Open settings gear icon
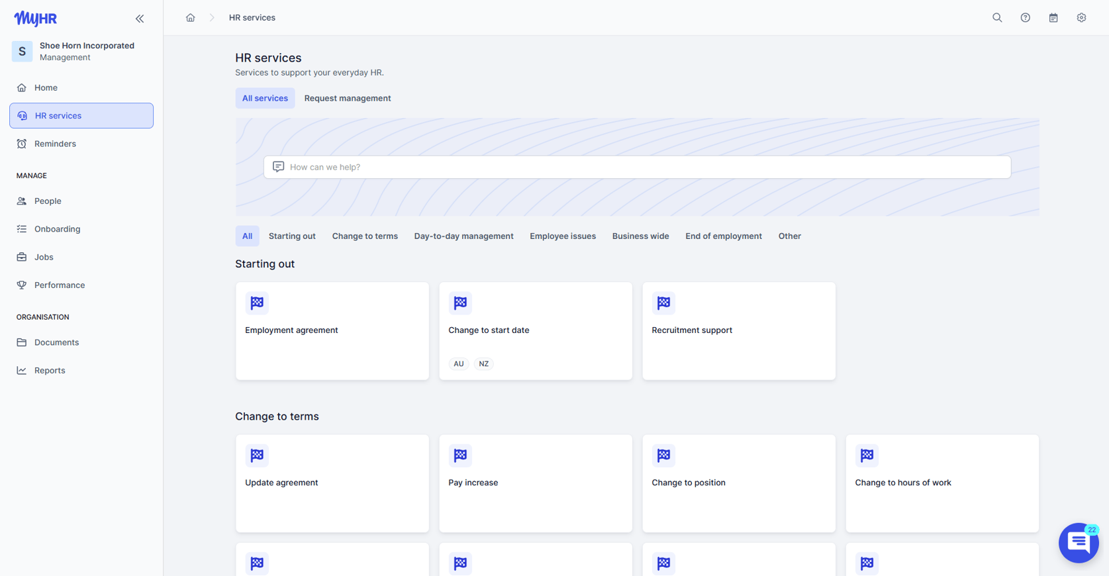This screenshot has height=576, width=1109. coord(1081,18)
